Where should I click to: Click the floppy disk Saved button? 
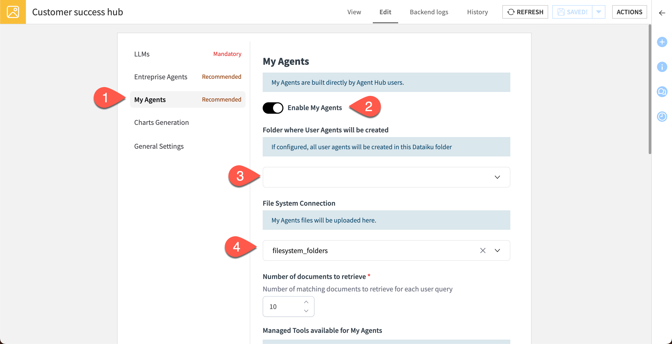(x=572, y=12)
